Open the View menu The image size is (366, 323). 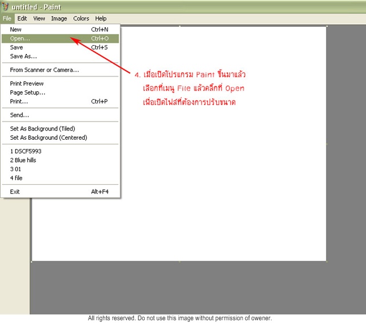click(x=39, y=18)
